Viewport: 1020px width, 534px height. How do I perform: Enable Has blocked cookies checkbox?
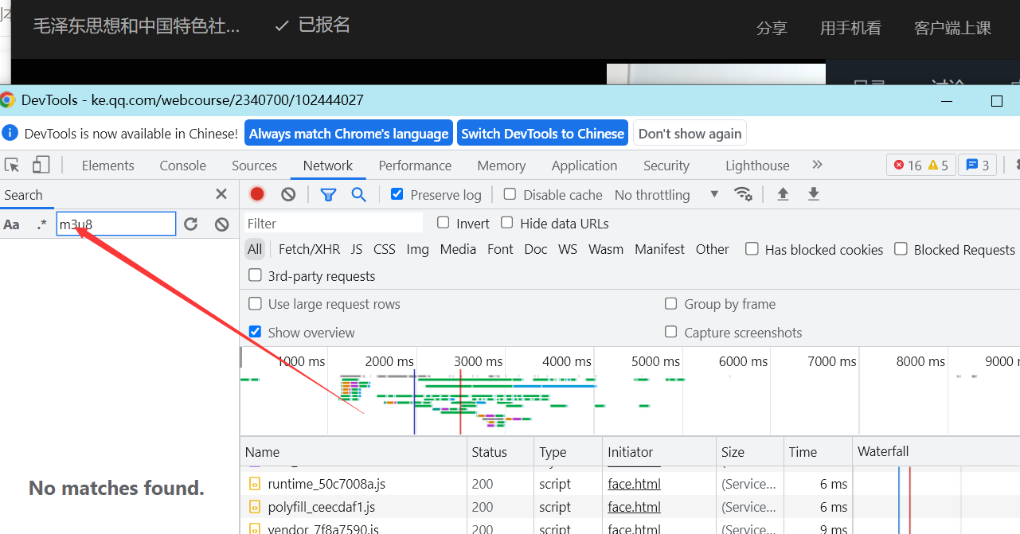(752, 249)
